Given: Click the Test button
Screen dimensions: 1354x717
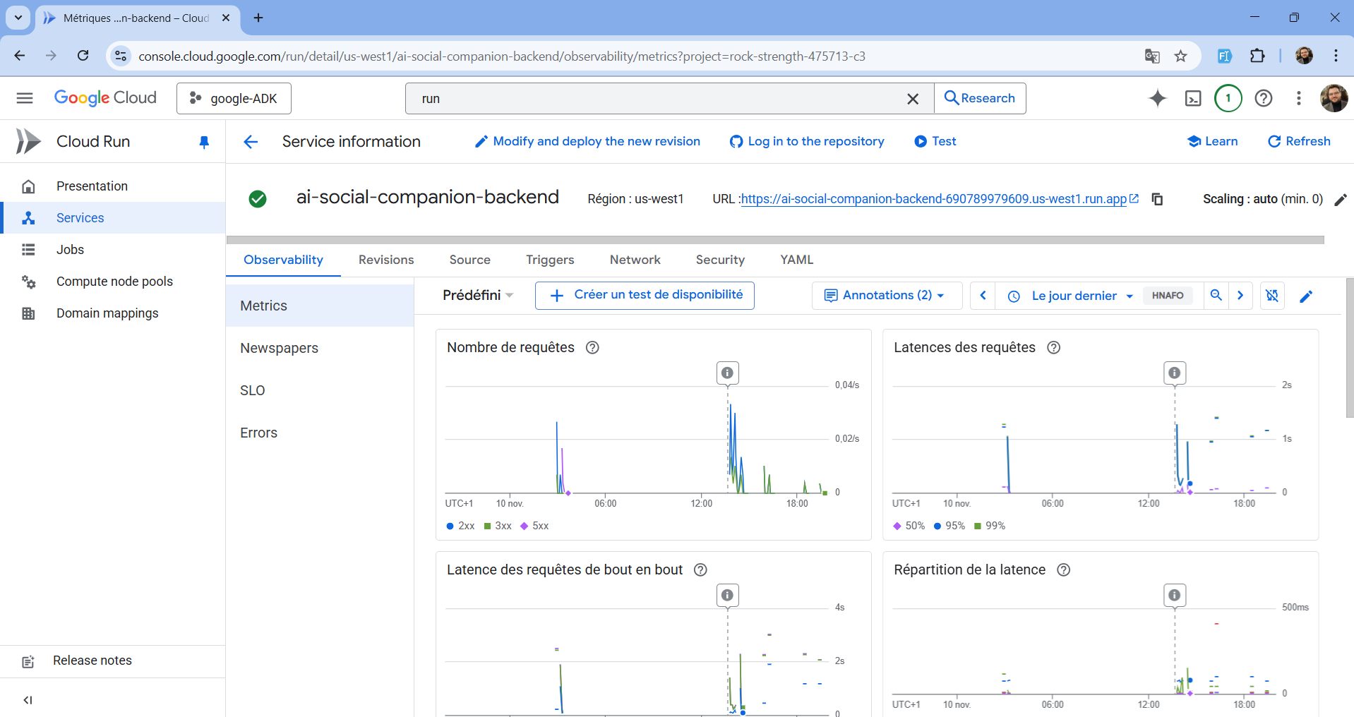Looking at the screenshot, I should click(x=935, y=141).
